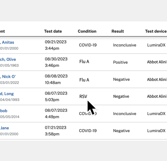The height and width of the screenshot is (161, 167).
Task: Click birth date 05/05/2014
Action: (x=10, y=117)
